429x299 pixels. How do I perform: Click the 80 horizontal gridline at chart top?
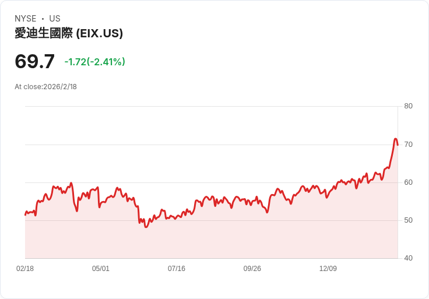pos(210,106)
